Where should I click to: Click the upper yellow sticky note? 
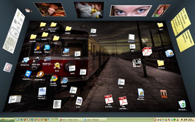(x=181, y=22)
